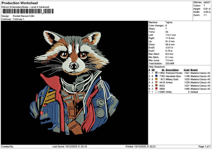Click the "Last Saved: 19/12/2025 21.33.19" footer text
This screenshot has height=149, width=212.
pyautogui.click(x=70, y=147)
